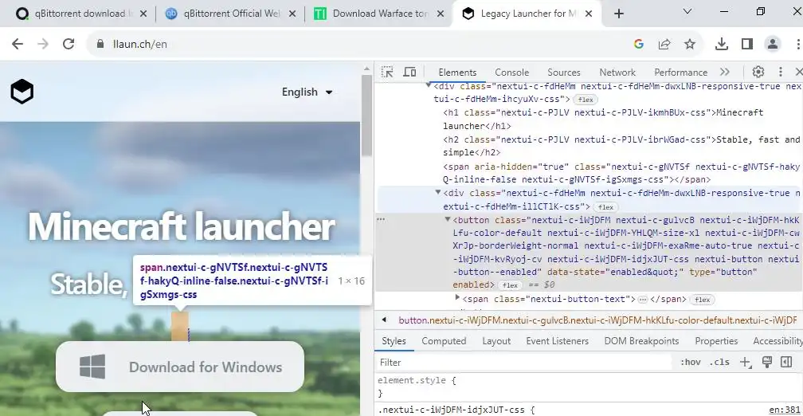Close the qBittorrent Official Website tab
803x416 pixels.
coord(292,14)
